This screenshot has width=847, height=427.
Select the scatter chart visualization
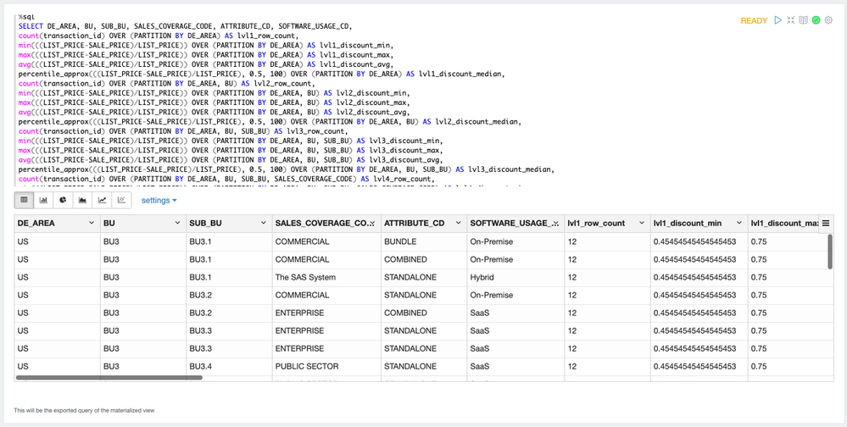coord(121,200)
